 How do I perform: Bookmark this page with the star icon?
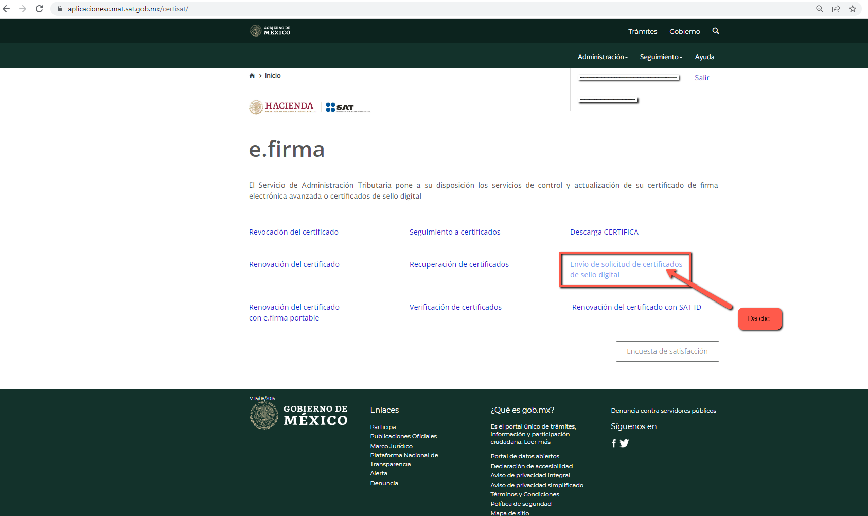853,9
